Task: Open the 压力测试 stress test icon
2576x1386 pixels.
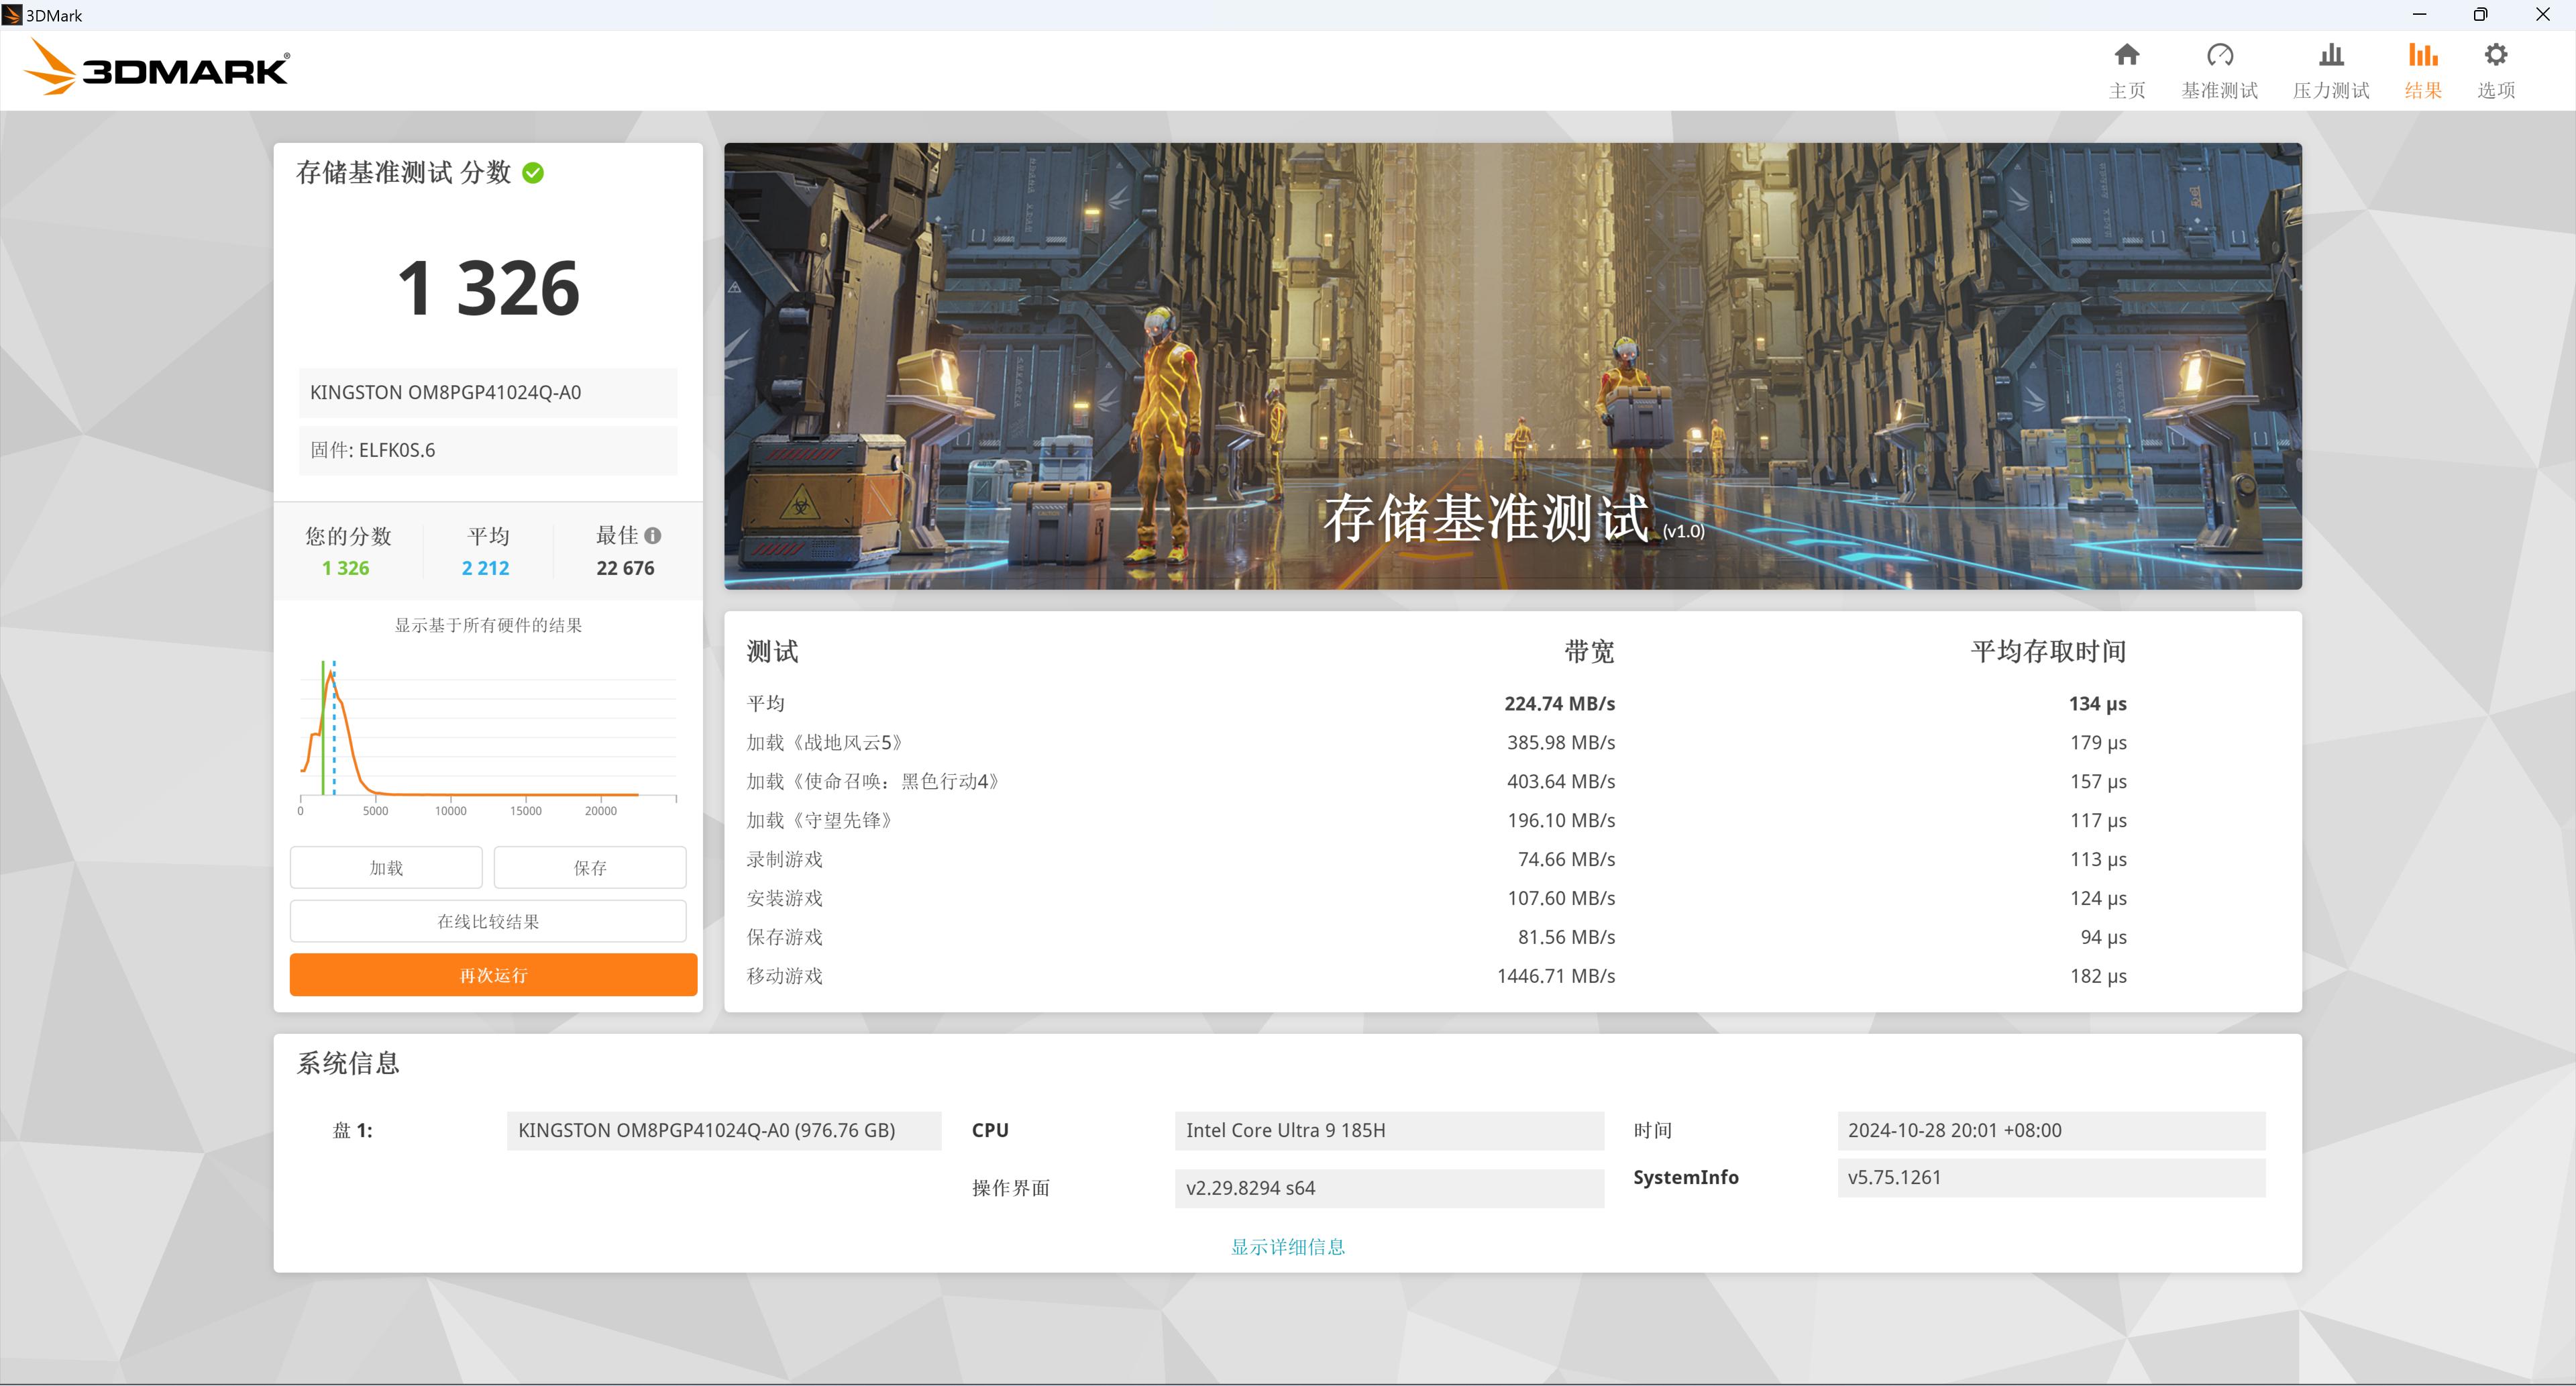Action: [2330, 56]
